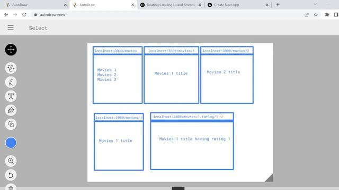
Task: Go back in browser history
Action: tap(6, 15)
